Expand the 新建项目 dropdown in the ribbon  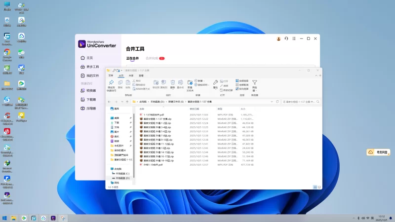pyautogui.click(x=200, y=80)
